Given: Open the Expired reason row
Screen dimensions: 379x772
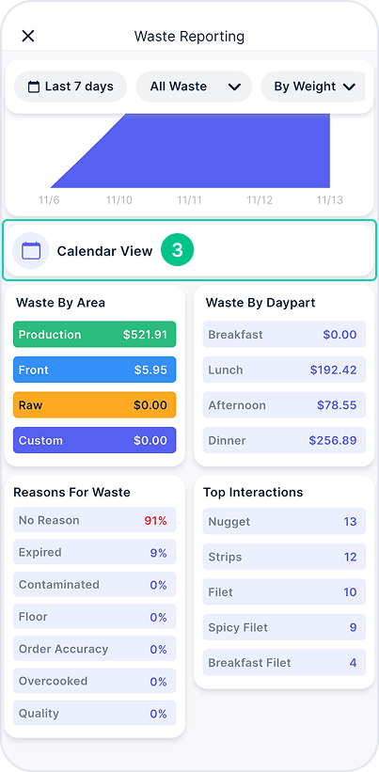Looking at the screenshot, I should coord(94,552).
